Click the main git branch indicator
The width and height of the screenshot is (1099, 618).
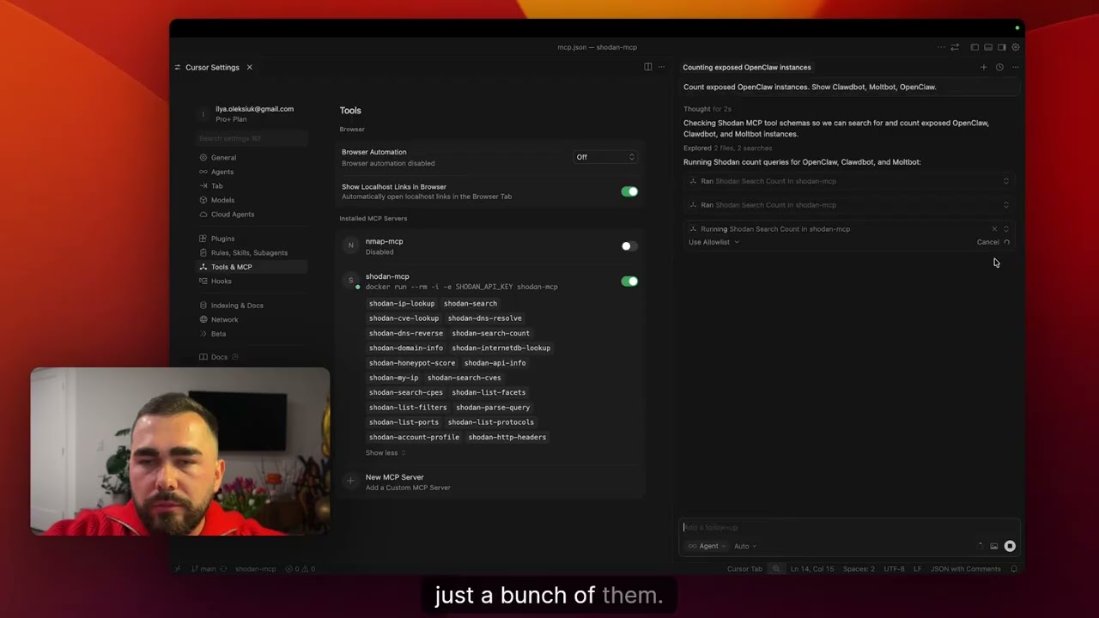click(x=204, y=569)
